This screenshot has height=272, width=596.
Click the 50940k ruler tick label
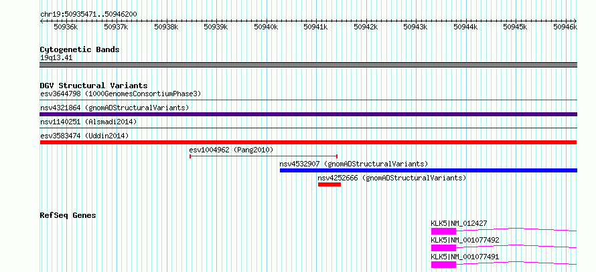[x=266, y=27]
